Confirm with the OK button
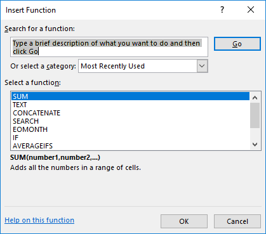This screenshot has width=266, height=234. [x=184, y=221]
